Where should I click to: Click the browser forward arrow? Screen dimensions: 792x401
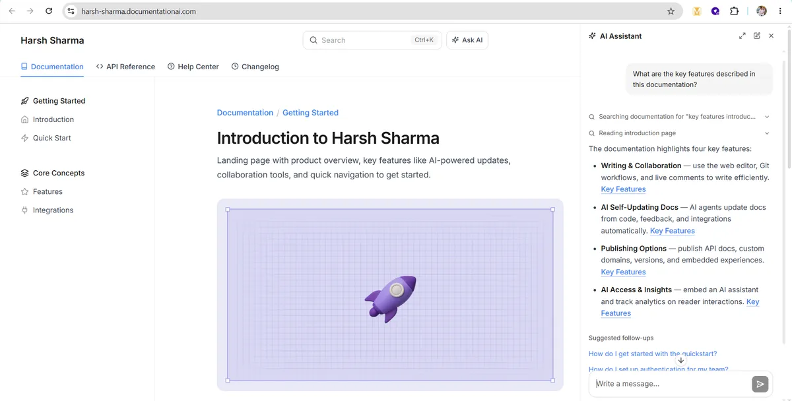[30, 11]
